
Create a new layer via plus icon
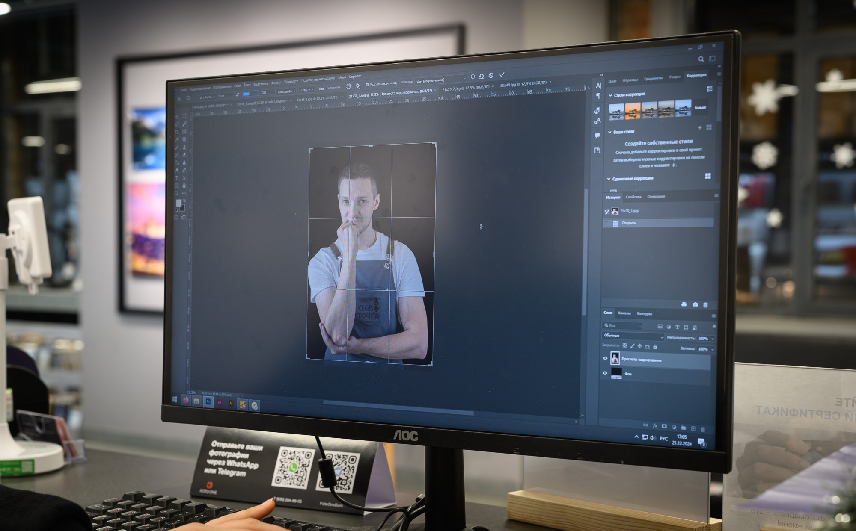[x=693, y=428]
